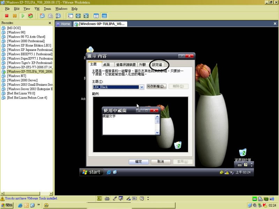The height and width of the screenshot is (209, 279).
Task: Open the circled 設定值 tab
Action: (x=157, y=64)
